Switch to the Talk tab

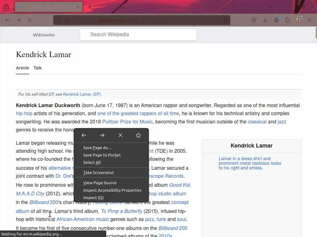point(37,68)
